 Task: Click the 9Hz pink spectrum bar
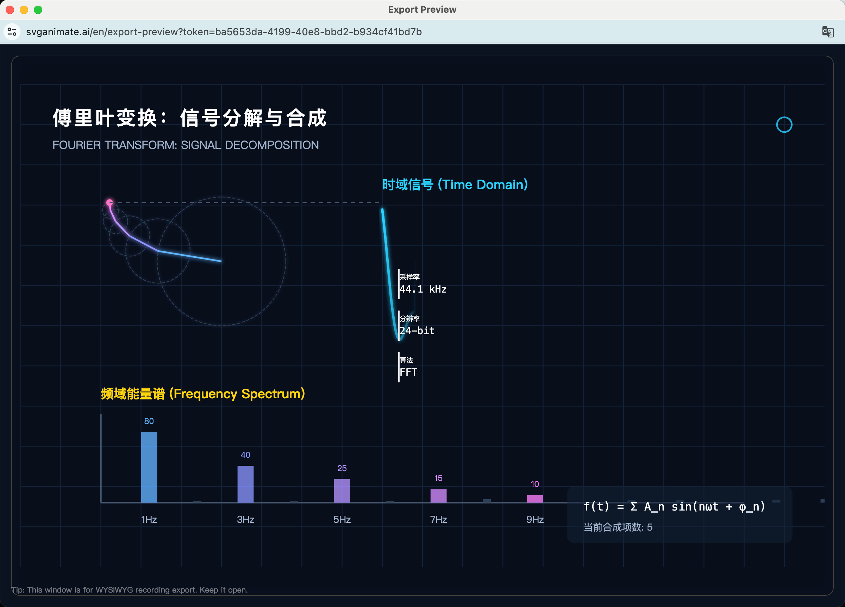coord(535,499)
